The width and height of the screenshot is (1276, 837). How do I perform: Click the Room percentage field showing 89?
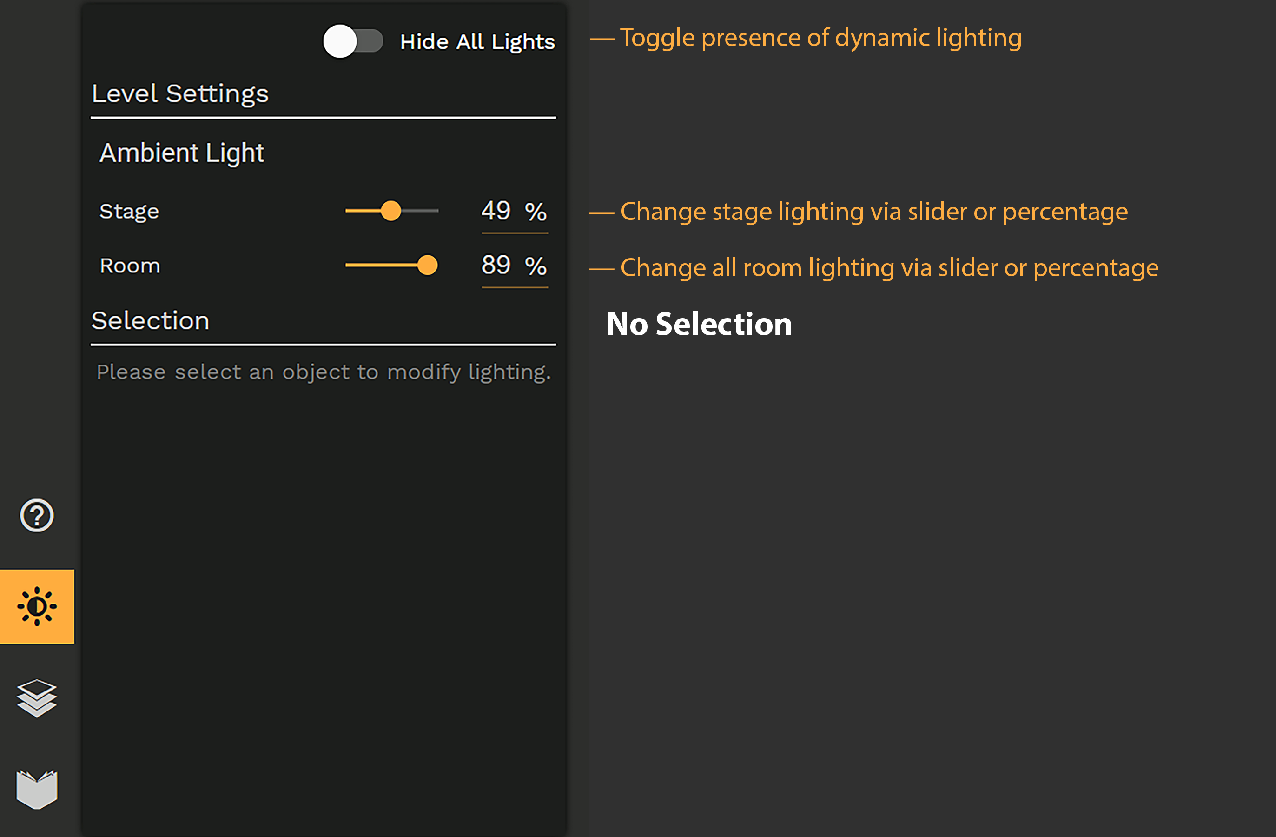click(496, 265)
